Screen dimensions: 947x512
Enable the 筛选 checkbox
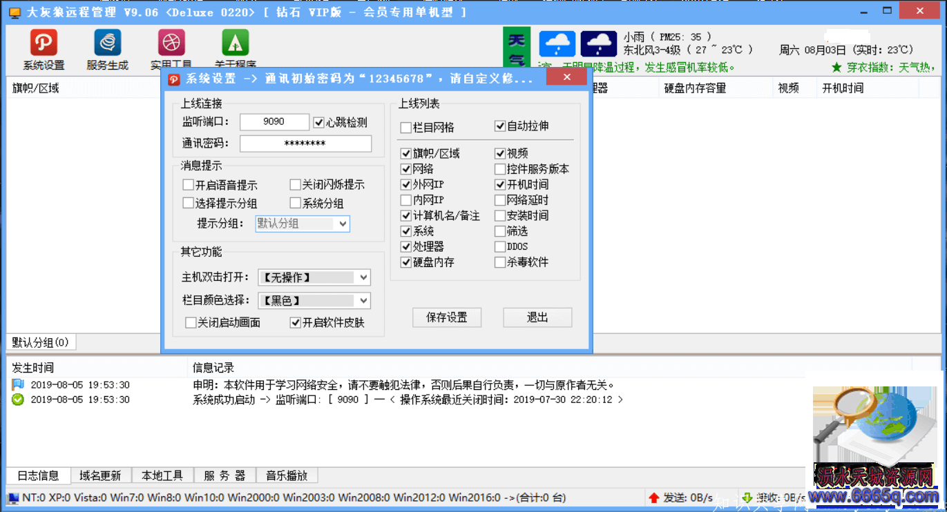coord(500,231)
